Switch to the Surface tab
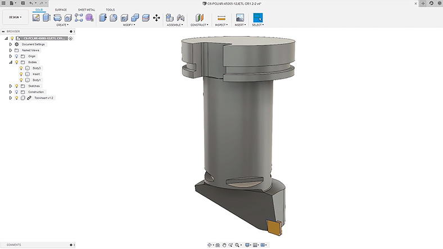This screenshot has width=443, height=249. click(x=61, y=10)
